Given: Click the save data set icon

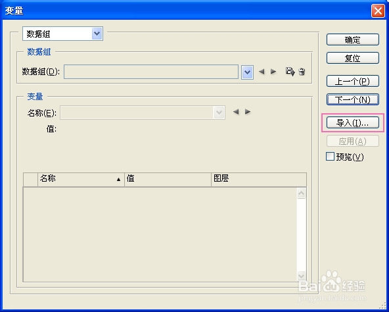Looking at the screenshot, I should [290, 72].
